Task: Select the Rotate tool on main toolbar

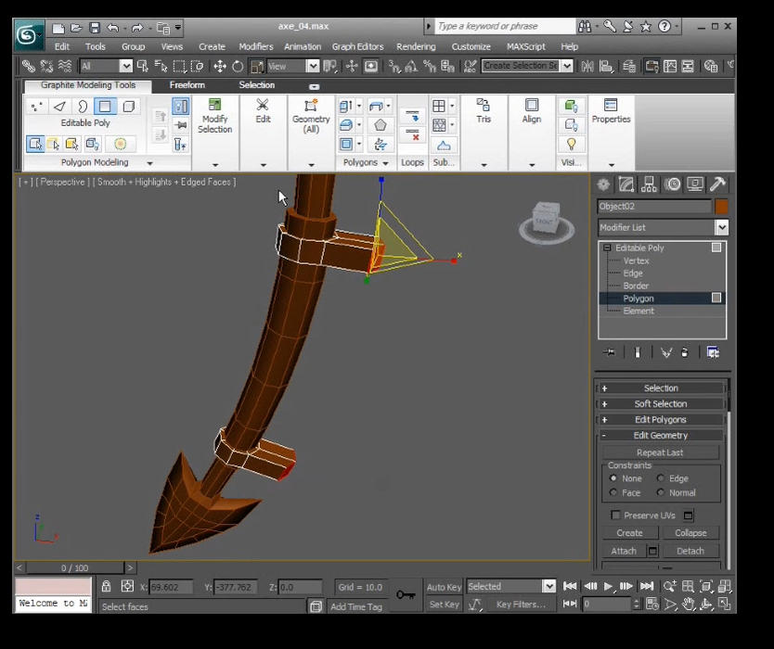Action: click(236, 65)
